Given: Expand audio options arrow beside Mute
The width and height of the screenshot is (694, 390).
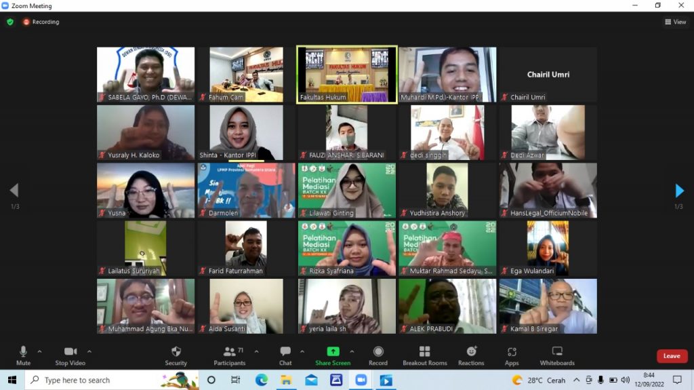Looking at the screenshot, I should click(x=39, y=351).
